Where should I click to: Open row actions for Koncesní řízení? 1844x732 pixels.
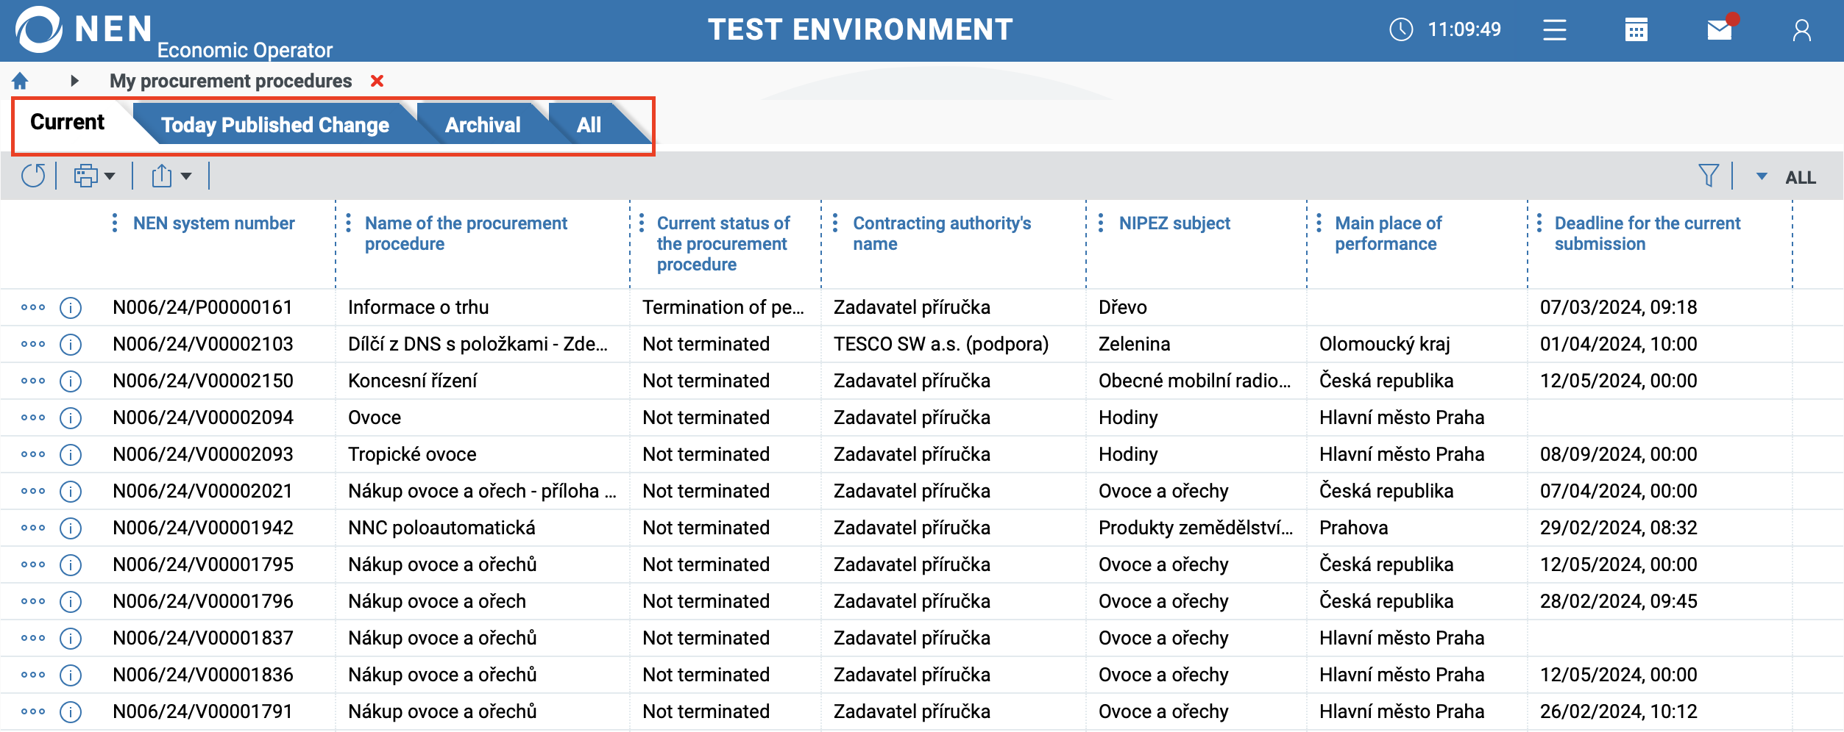(33, 381)
